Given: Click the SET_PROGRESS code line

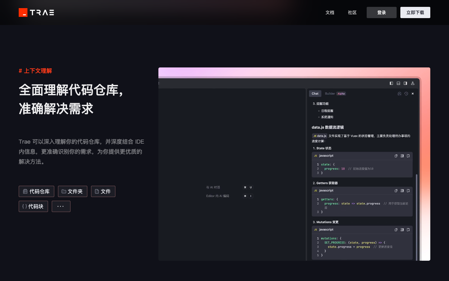Looking at the screenshot, I should [x=355, y=243].
